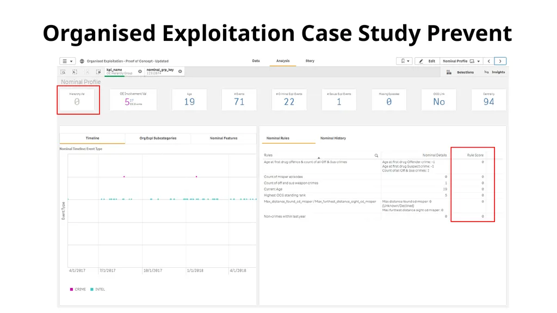
Task: Open the Org Expl Subcategories tab
Action: click(x=158, y=138)
